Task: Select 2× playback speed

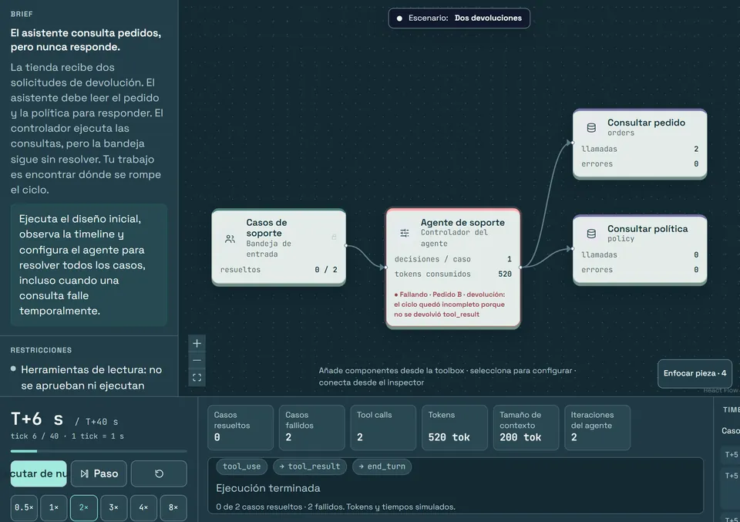Action: tap(84, 507)
